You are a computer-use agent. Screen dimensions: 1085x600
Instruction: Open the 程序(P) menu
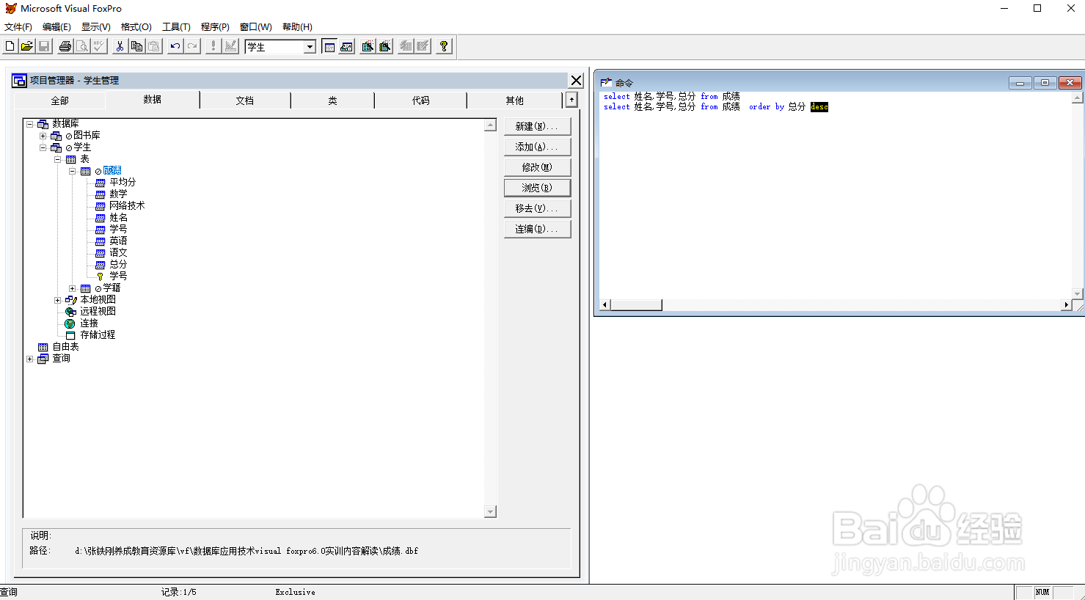(x=215, y=27)
